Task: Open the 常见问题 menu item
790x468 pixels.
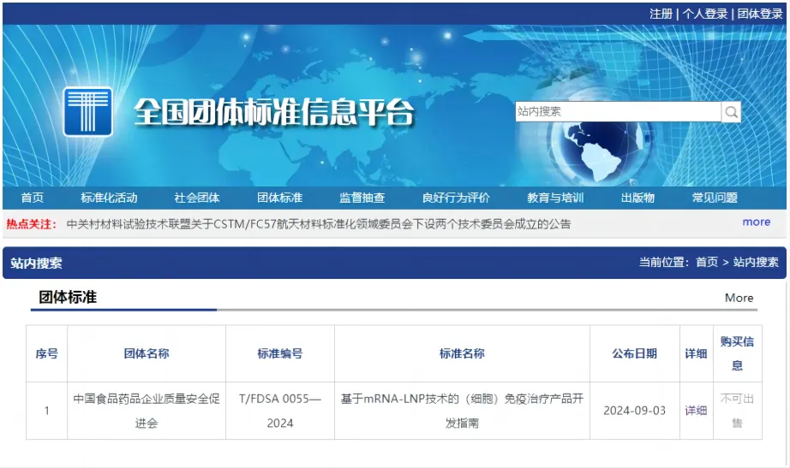Action: click(715, 198)
